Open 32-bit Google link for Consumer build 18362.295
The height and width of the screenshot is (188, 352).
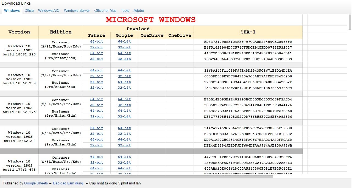[x=124, y=47]
